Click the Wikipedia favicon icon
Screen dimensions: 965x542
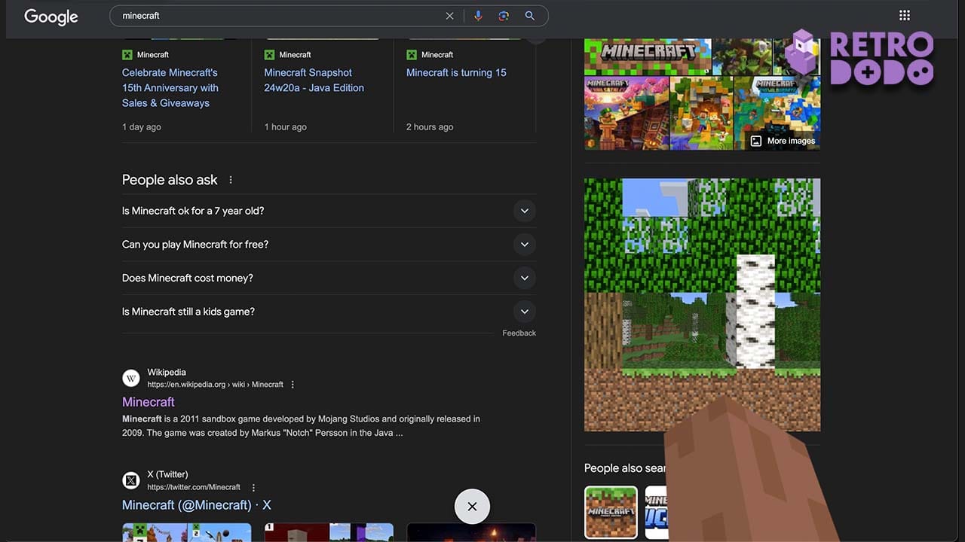pyautogui.click(x=131, y=378)
